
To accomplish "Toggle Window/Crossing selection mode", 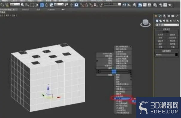I will (36, 5).
